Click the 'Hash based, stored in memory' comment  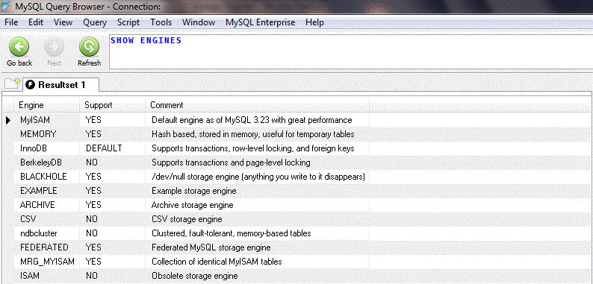point(252,134)
